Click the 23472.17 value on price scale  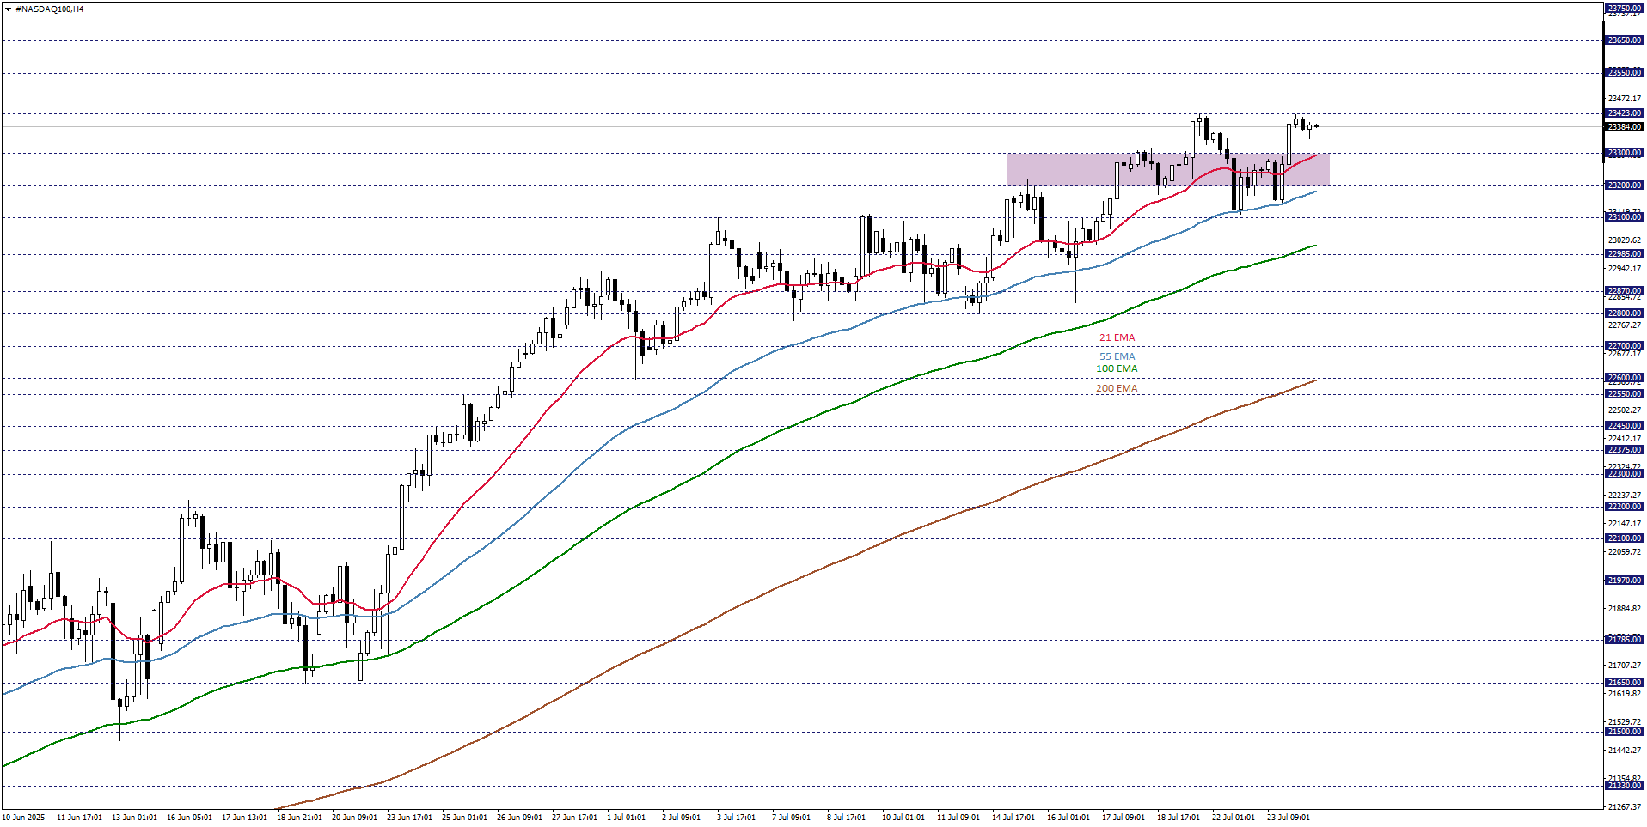1624,99
